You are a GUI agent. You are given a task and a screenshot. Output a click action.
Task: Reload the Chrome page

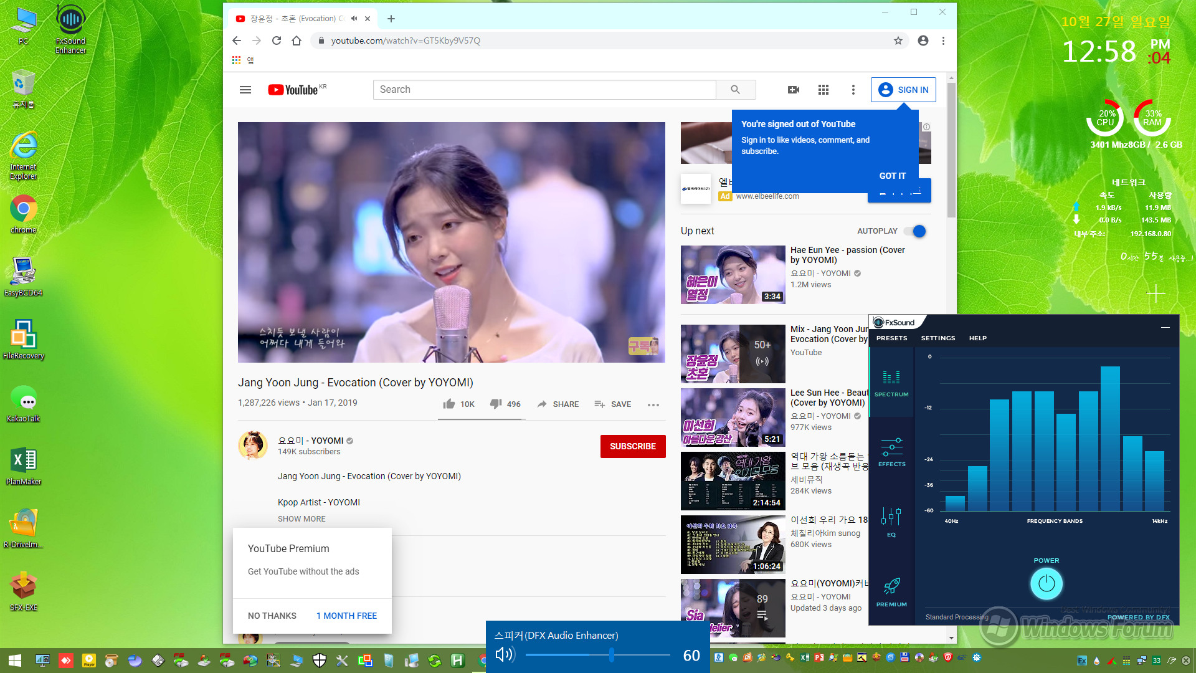[277, 41]
